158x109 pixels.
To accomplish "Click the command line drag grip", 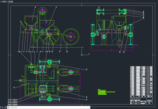I will pos(1,108).
